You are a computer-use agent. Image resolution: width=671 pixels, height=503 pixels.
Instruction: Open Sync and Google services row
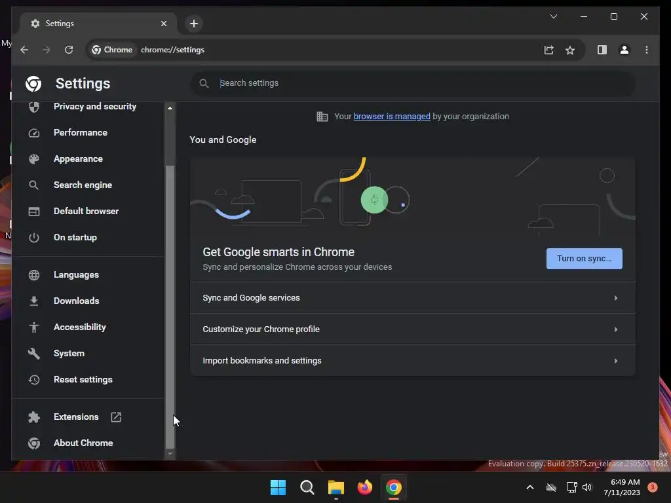413,298
